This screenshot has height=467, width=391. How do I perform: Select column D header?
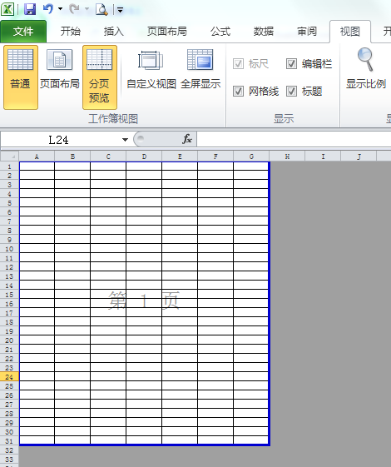pyautogui.click(x=144, y=156)
